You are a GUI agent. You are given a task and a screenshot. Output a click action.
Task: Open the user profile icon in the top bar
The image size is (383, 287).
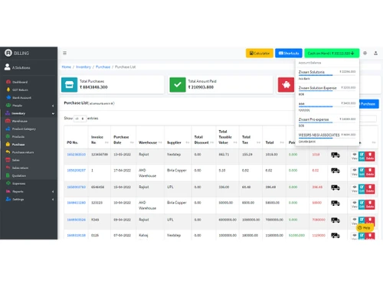point(375,53)
